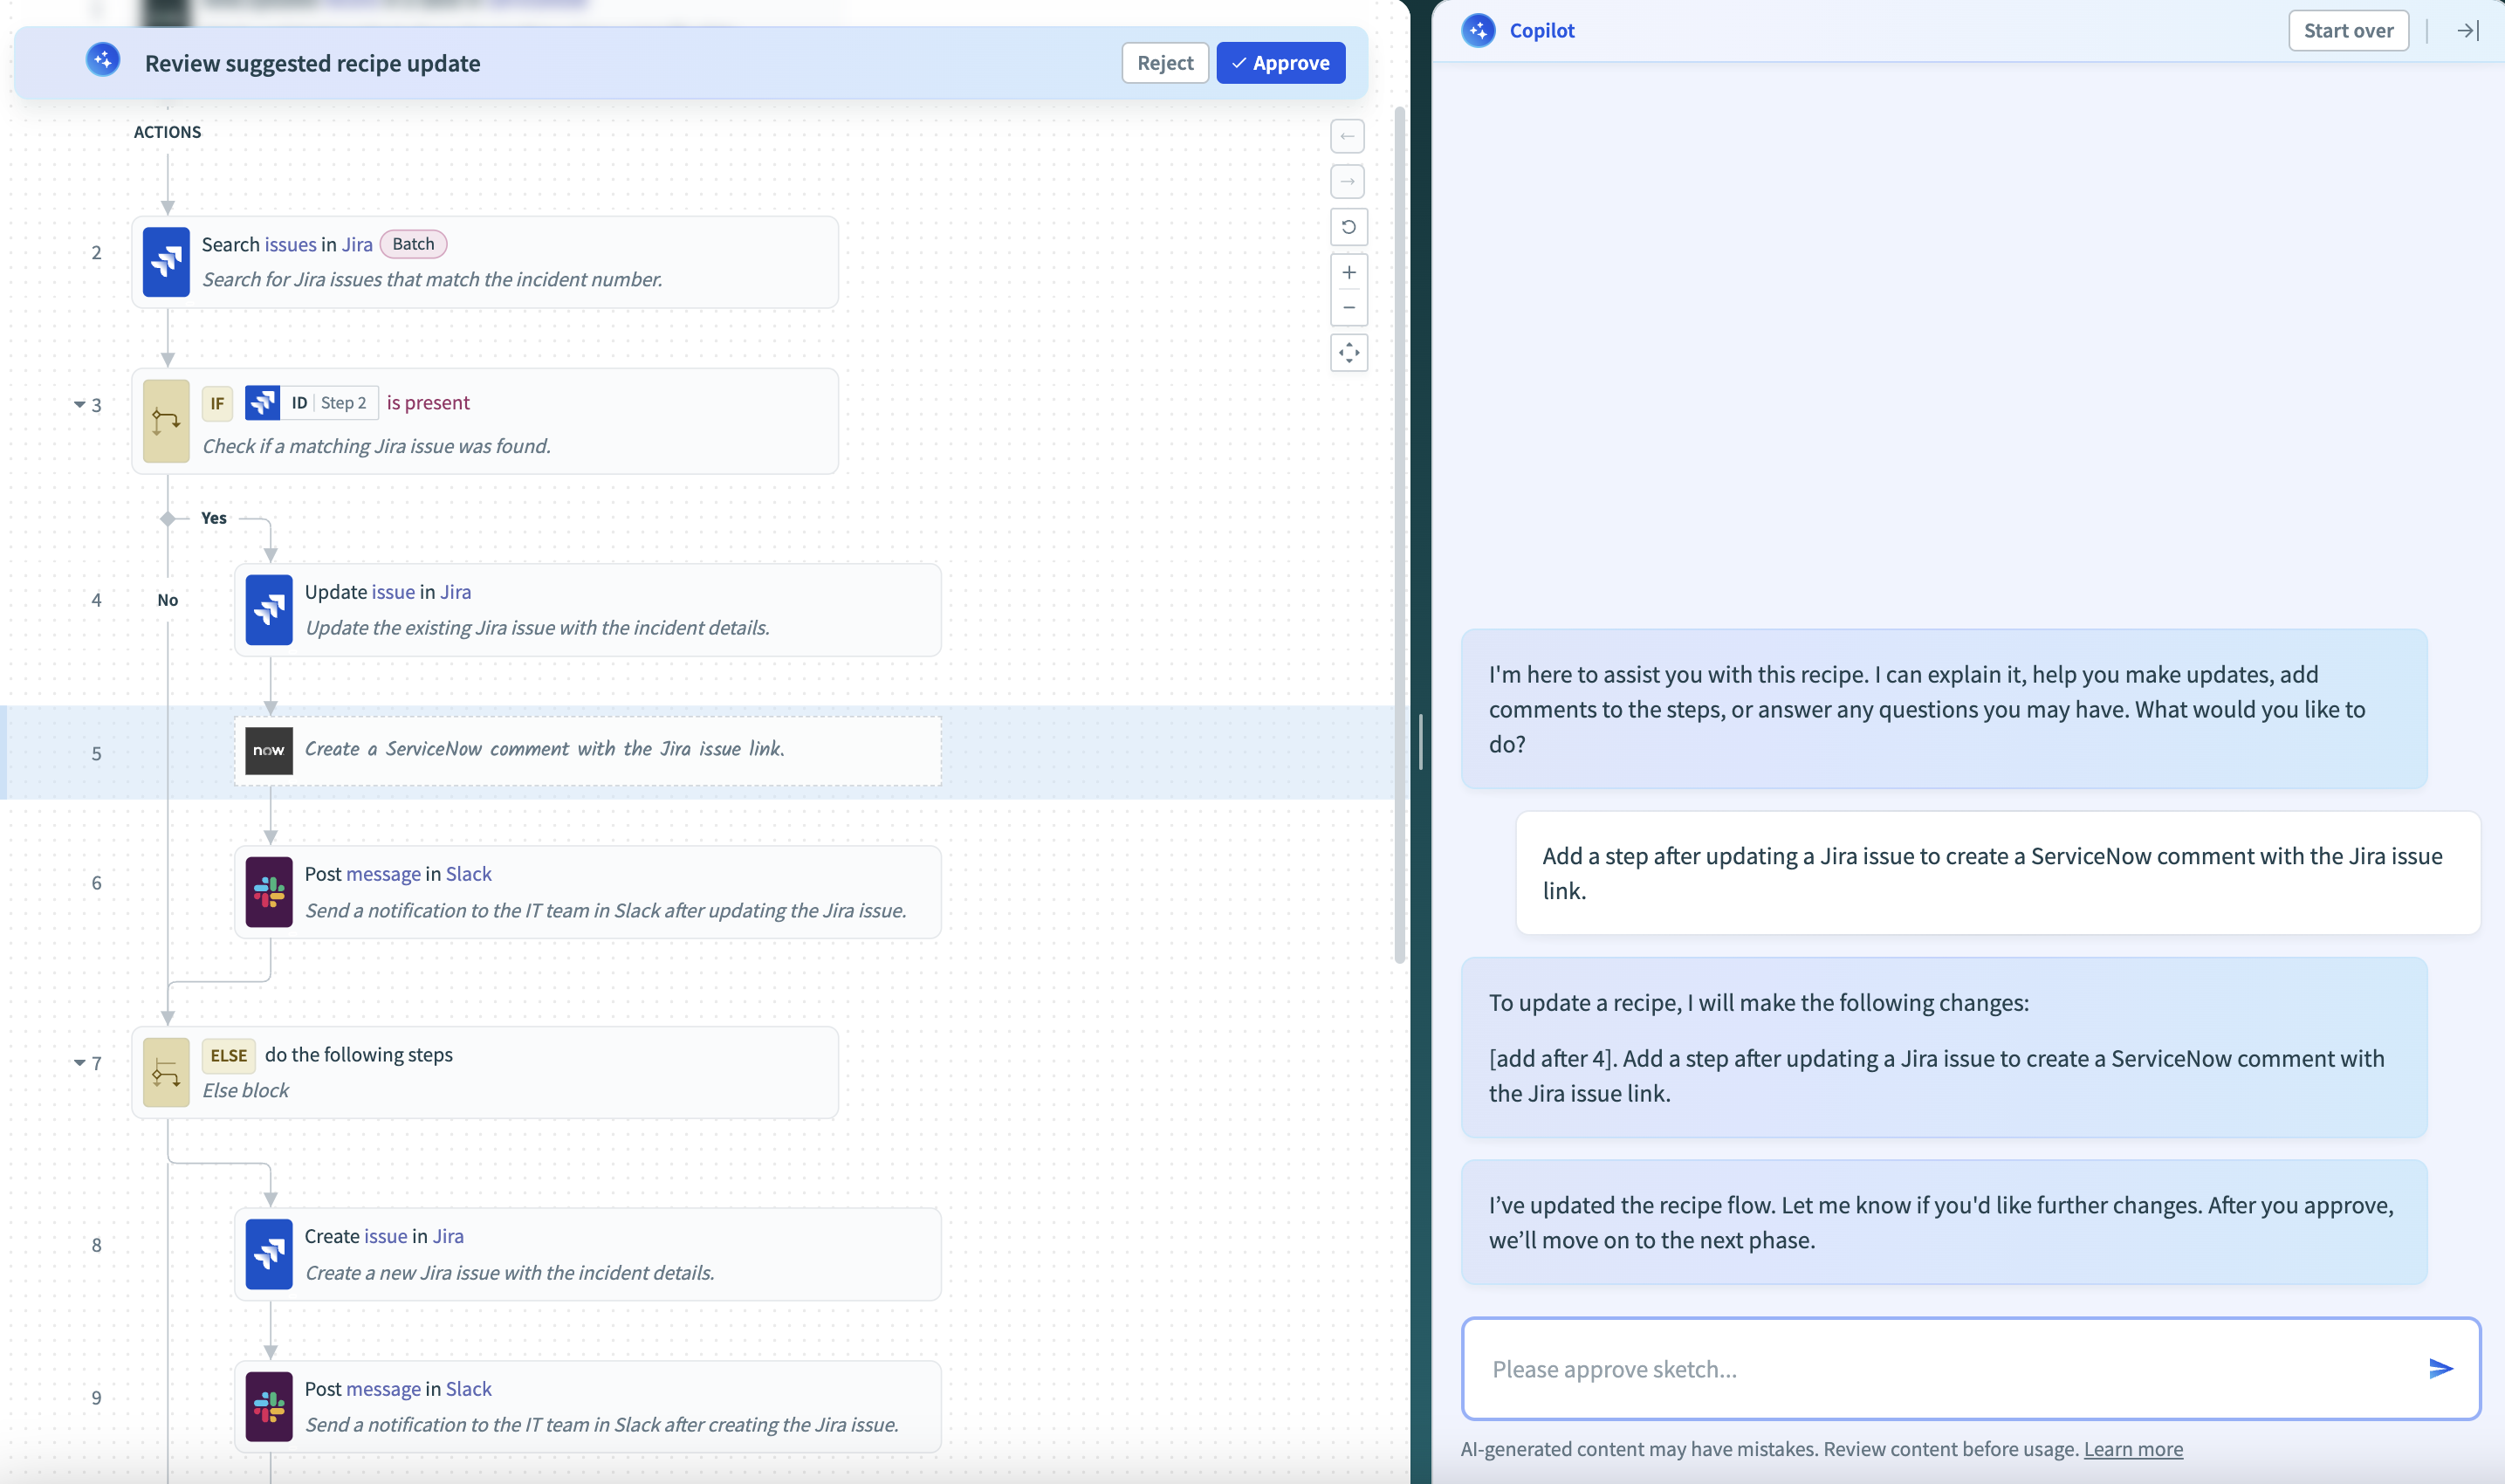Collapse the Copilot panel with arrow icon
The width and height of the screenshot is (2505, 1484).
point(2467,30)
